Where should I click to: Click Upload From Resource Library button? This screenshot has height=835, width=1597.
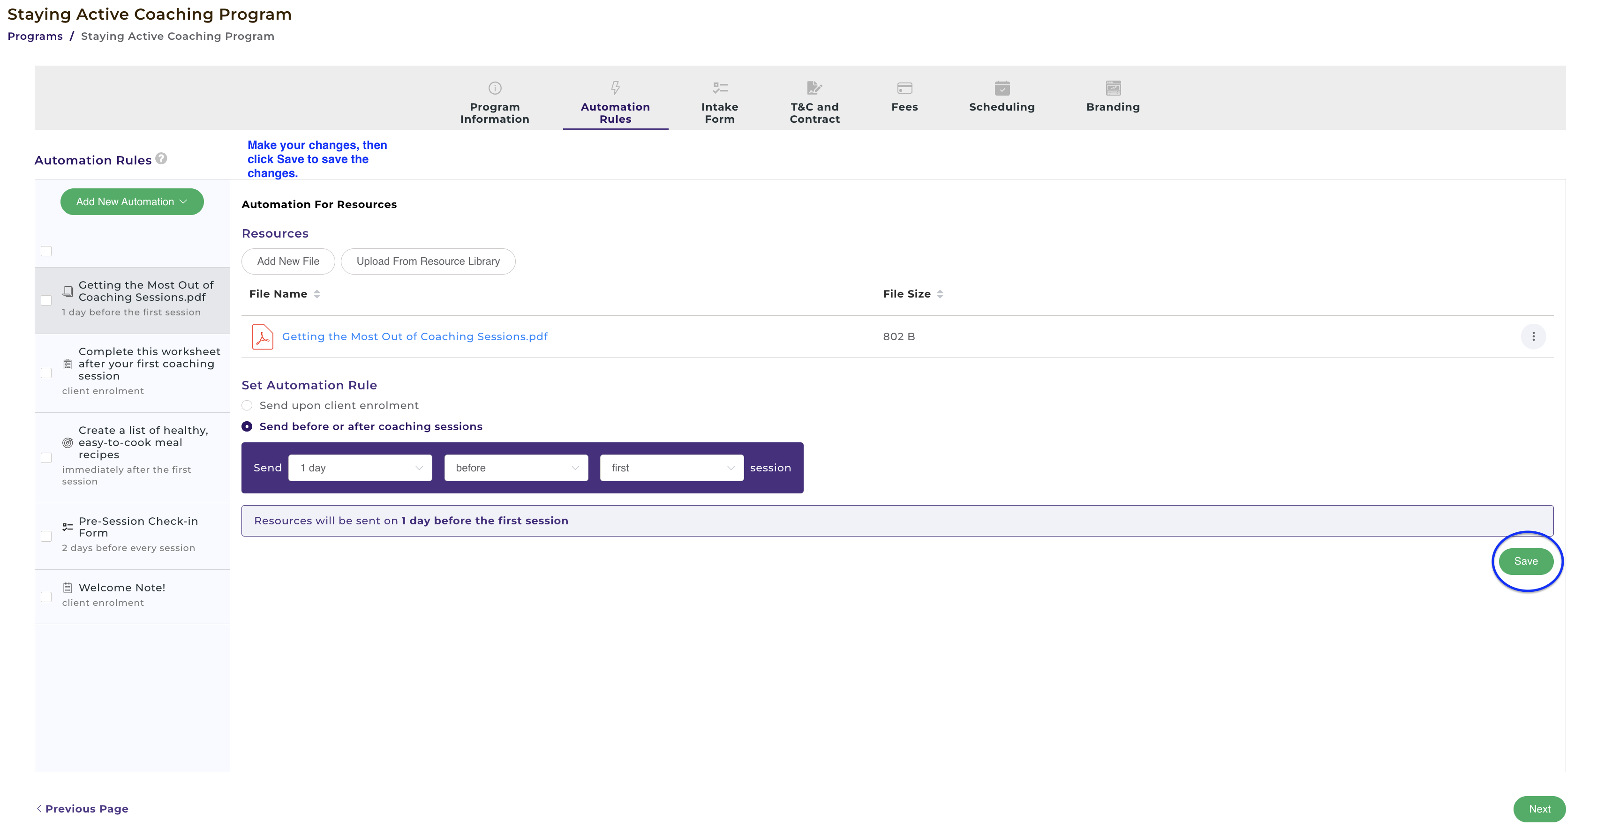[x=428, y=261]
